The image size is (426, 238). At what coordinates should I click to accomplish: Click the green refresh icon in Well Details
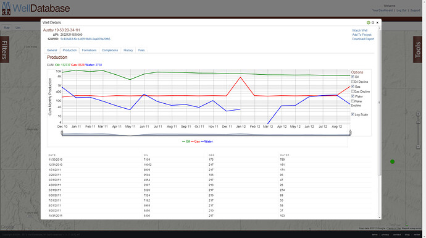[368, 23]
